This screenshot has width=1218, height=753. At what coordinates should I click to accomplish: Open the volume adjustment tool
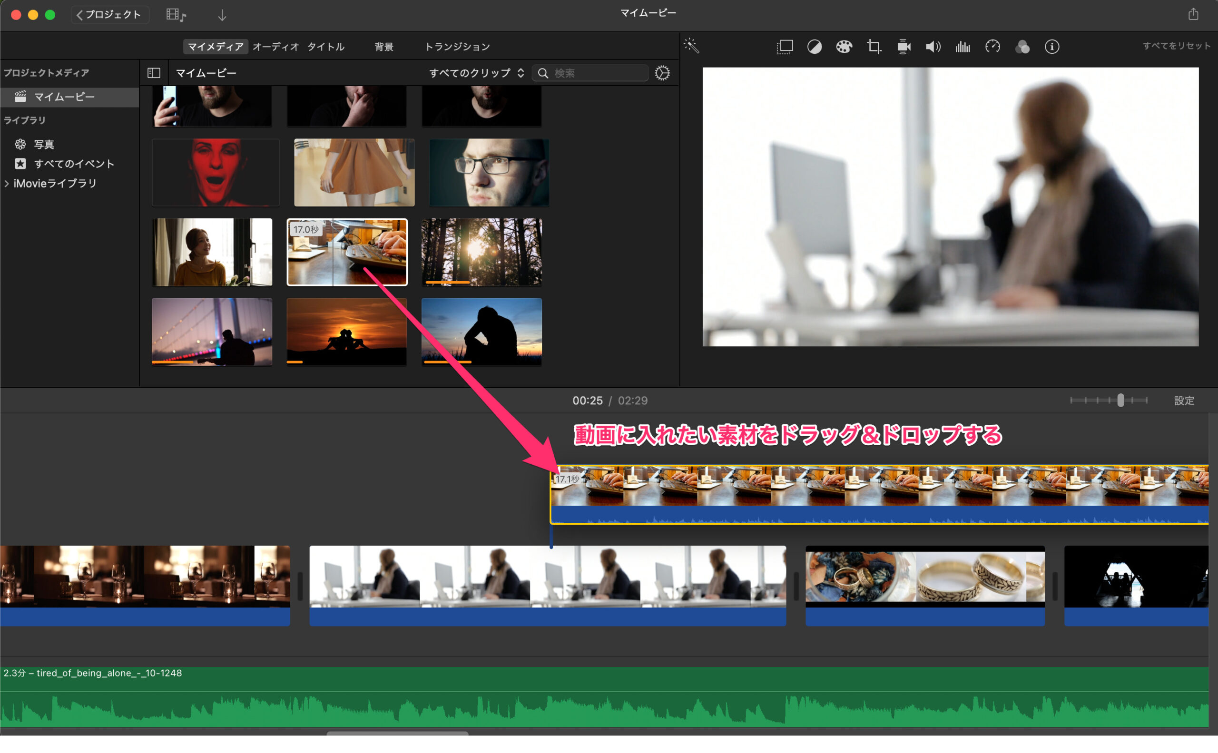point(933,47)
